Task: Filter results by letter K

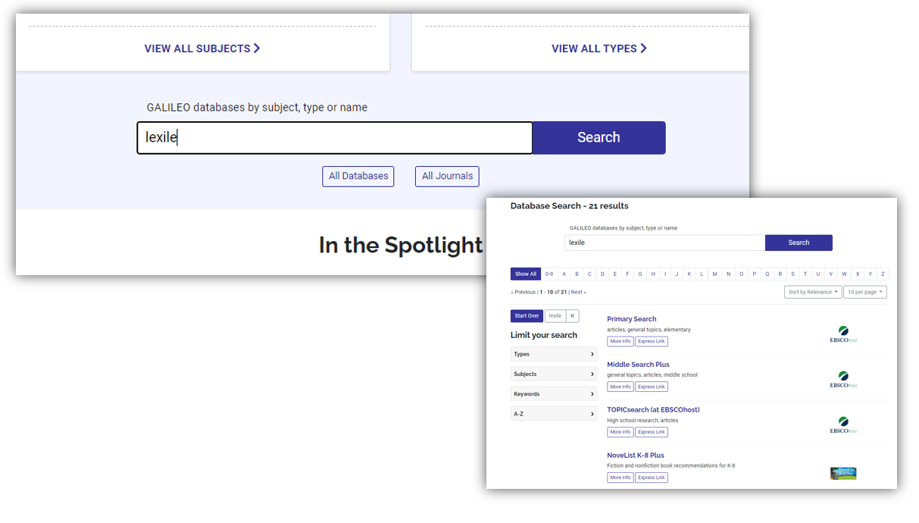Action: pos(689,274)
